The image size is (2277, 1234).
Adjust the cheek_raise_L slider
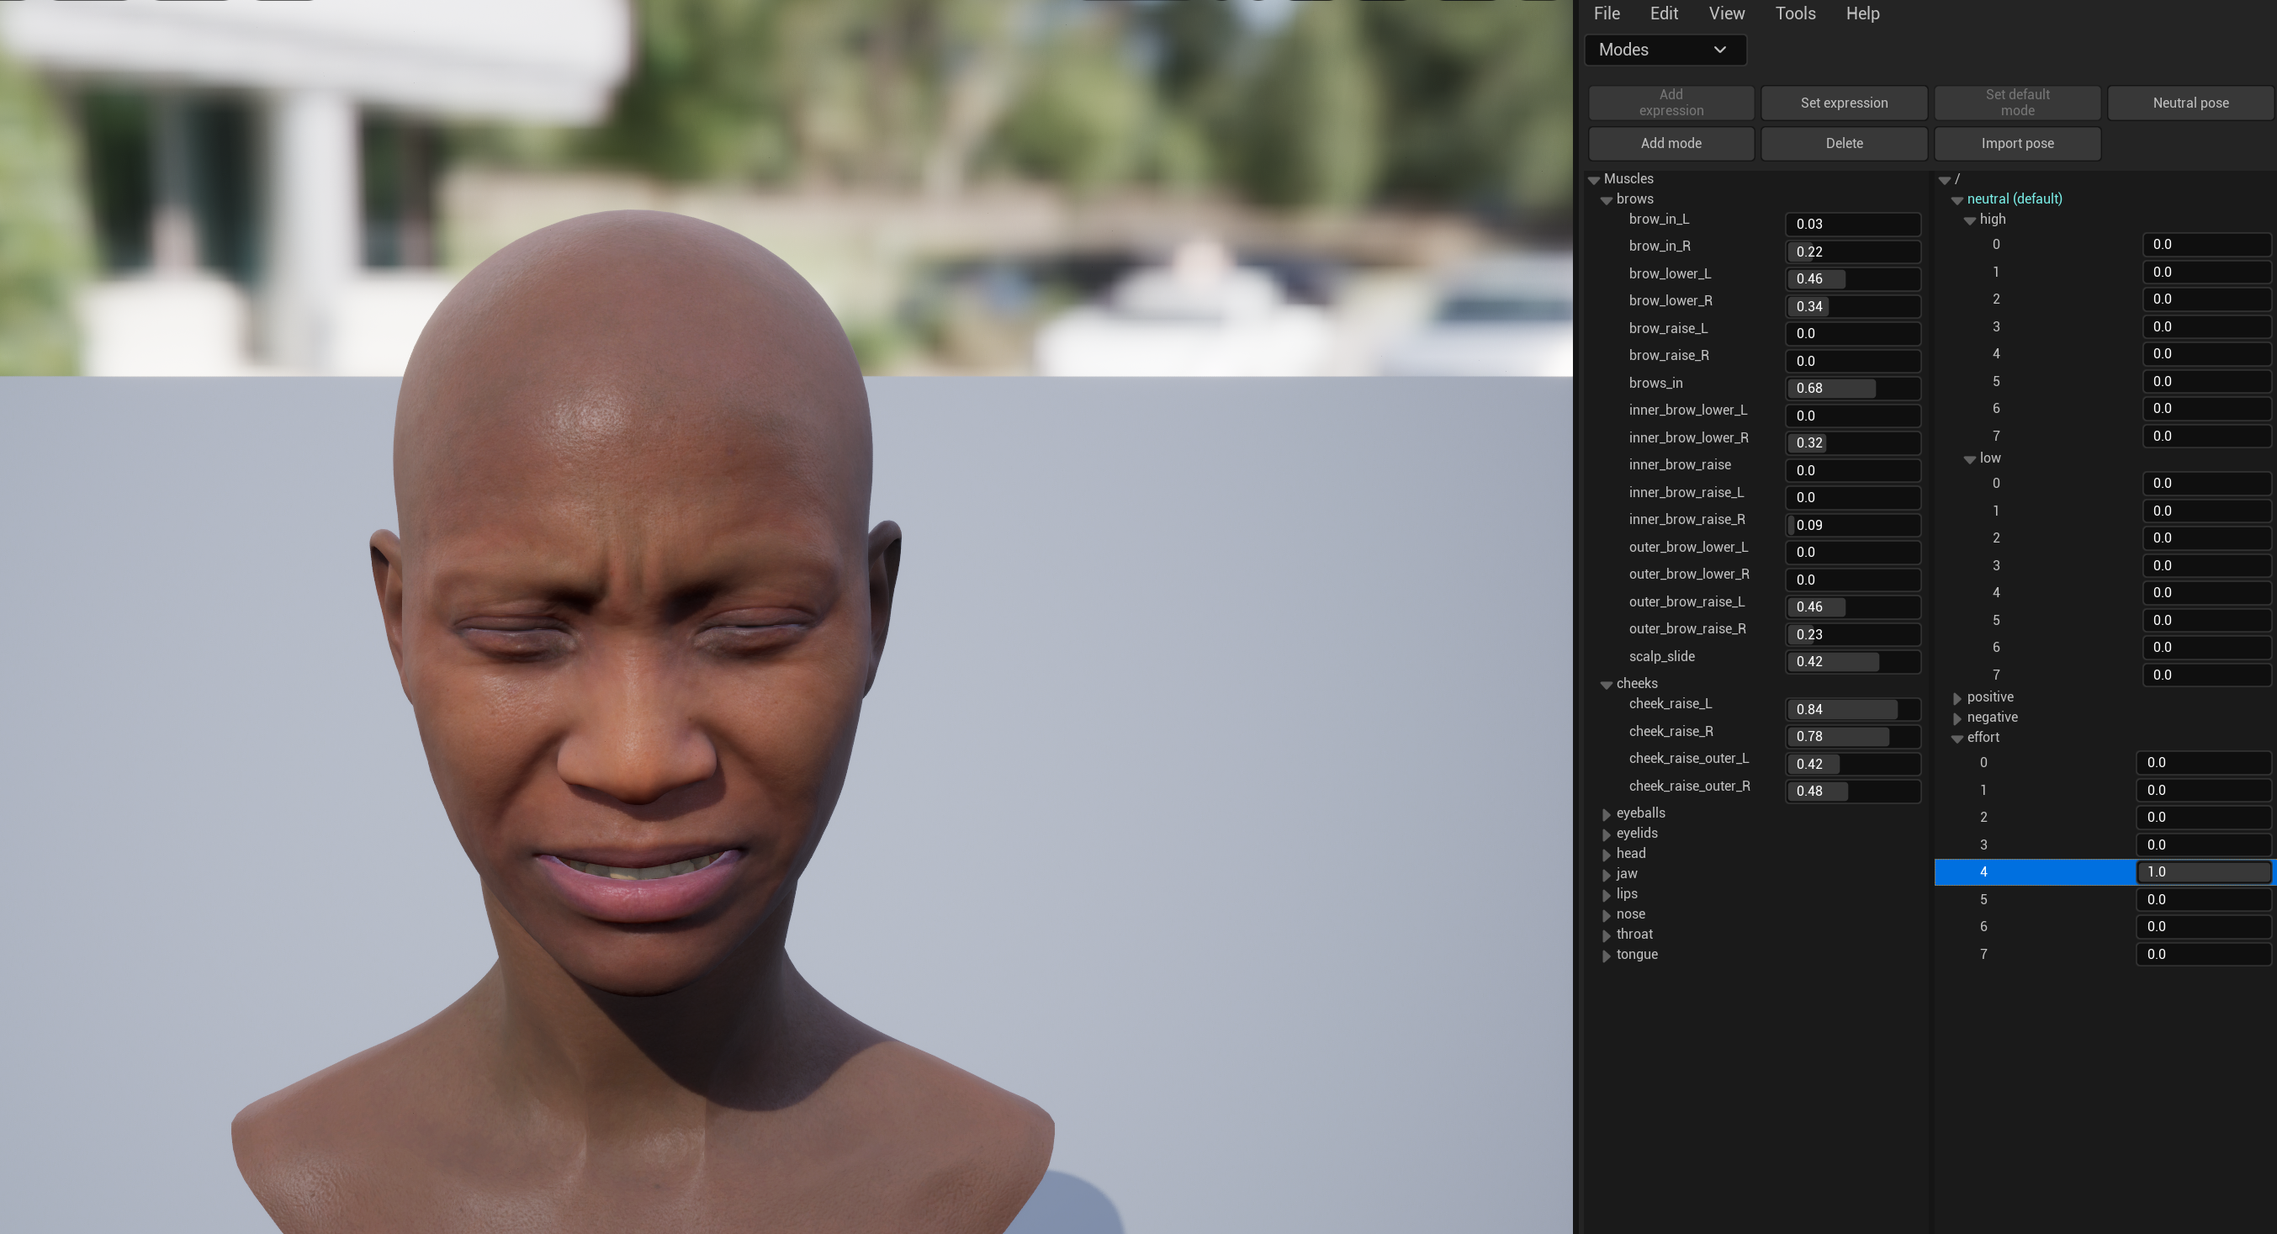[x=1852, y=709]
